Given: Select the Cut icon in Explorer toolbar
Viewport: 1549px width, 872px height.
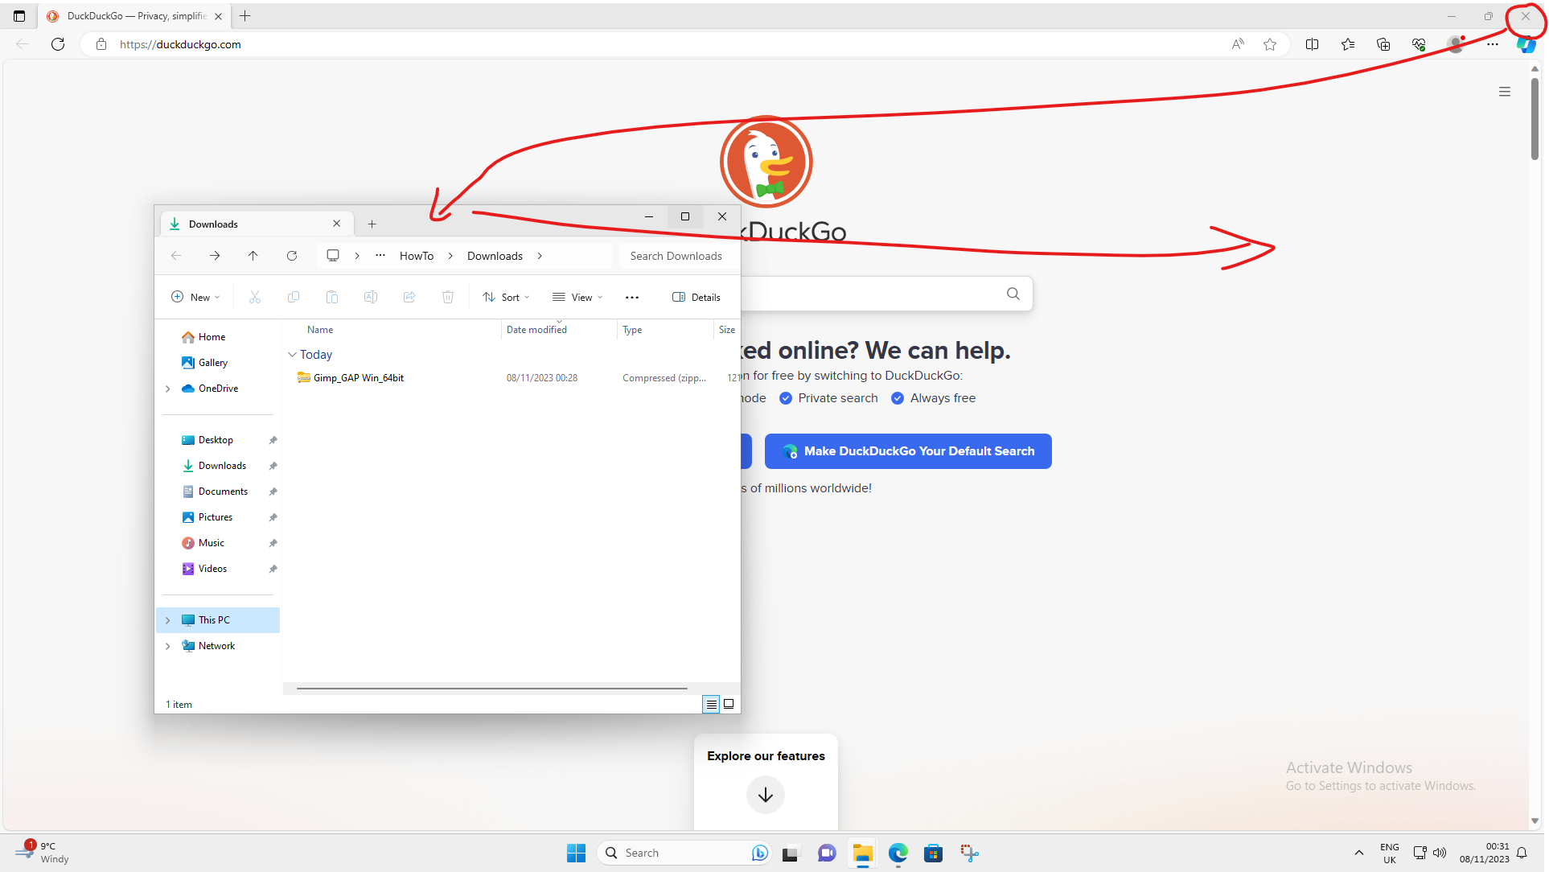Looking at the screenshot, I should [x=255, y=297].
